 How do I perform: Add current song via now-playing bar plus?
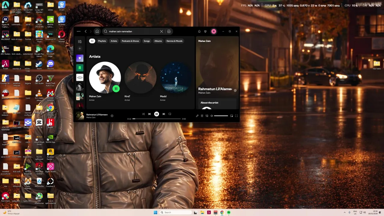(112, 115)
